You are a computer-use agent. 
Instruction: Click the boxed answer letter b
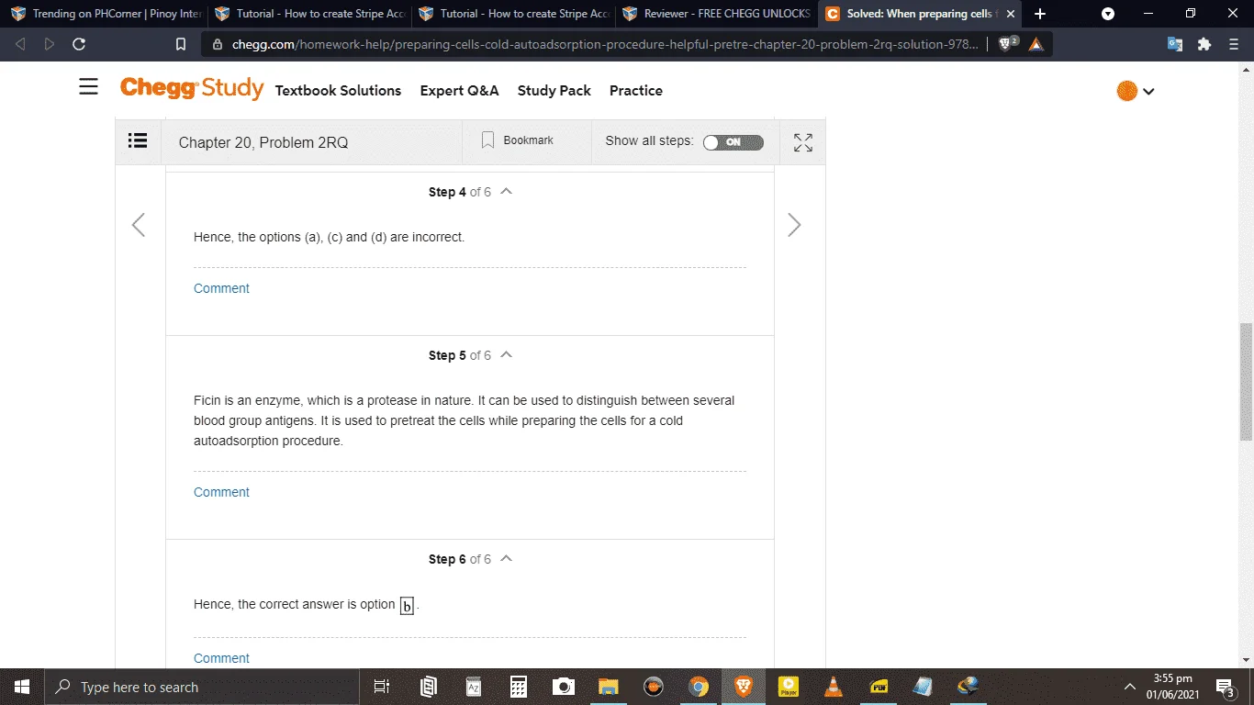pos(408,606)
